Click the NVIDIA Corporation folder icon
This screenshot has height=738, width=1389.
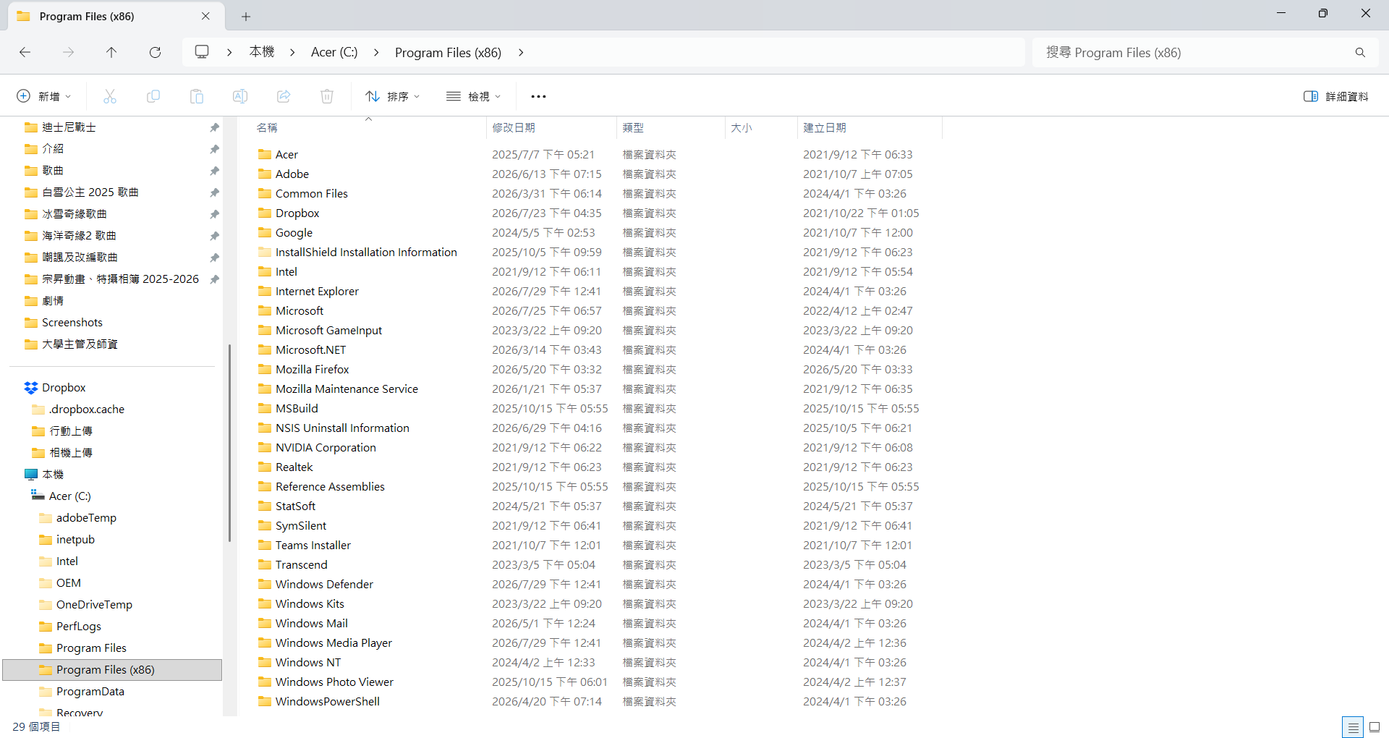(x=265, y=447)
